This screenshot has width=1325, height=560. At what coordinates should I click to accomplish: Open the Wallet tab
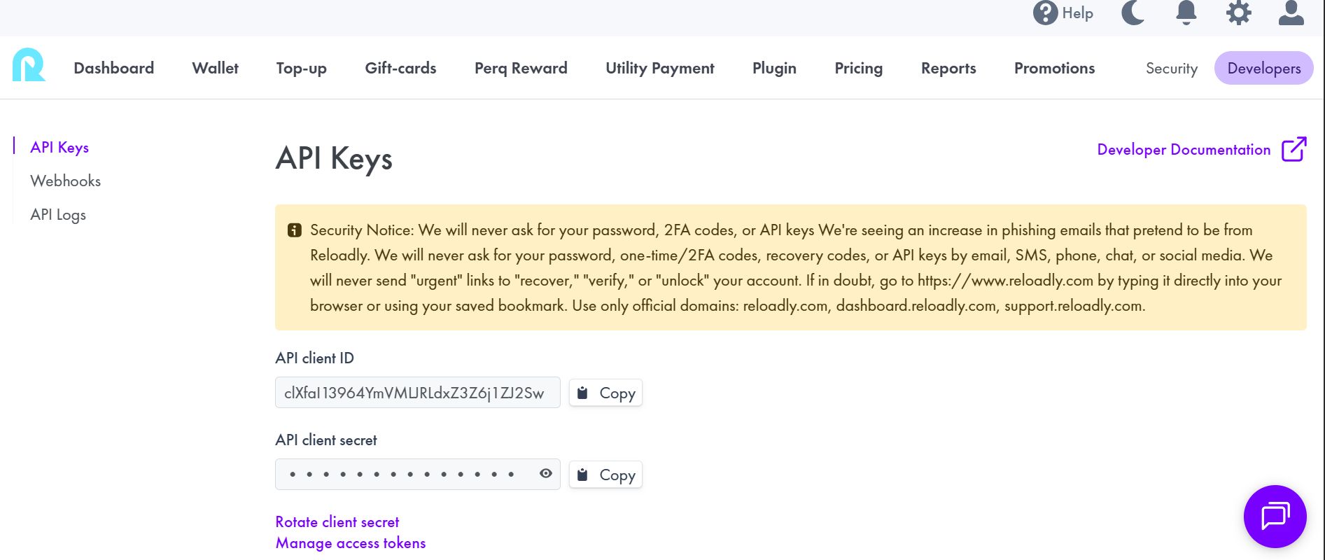click(215, 68)
